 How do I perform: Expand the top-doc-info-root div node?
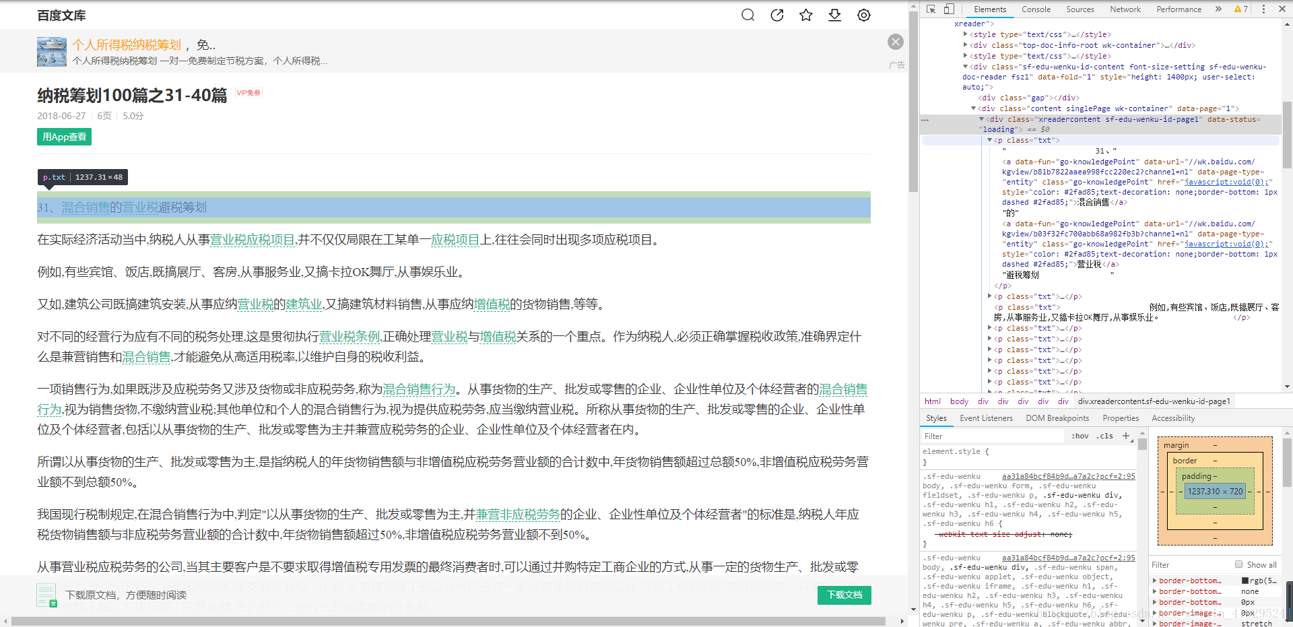(966, 45)
